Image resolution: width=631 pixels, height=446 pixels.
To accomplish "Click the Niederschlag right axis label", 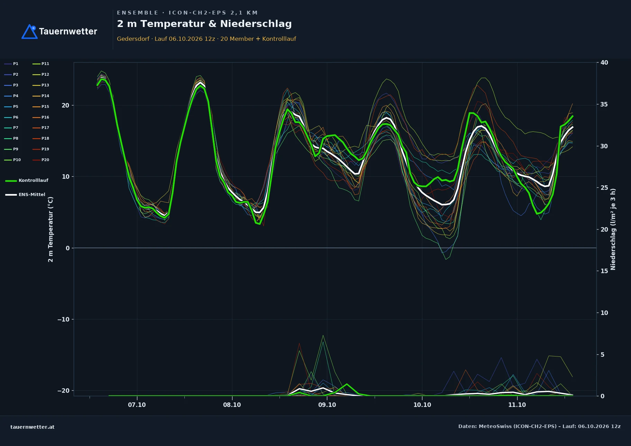I will [613, 229].
